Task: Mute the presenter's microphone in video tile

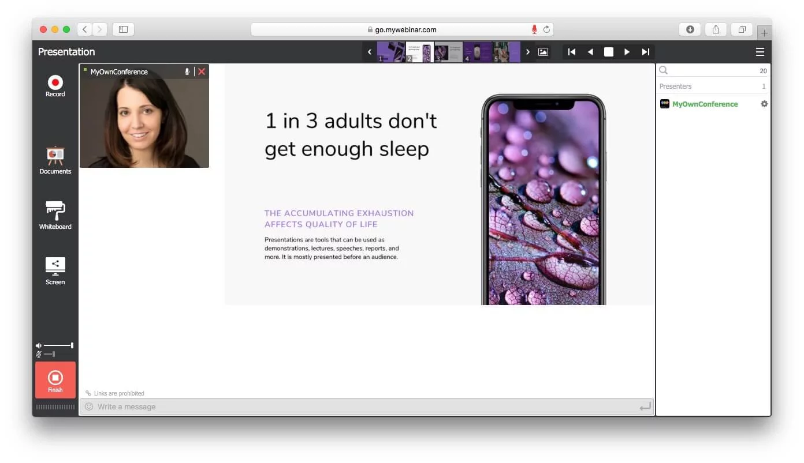Action: tap(187, 72)
